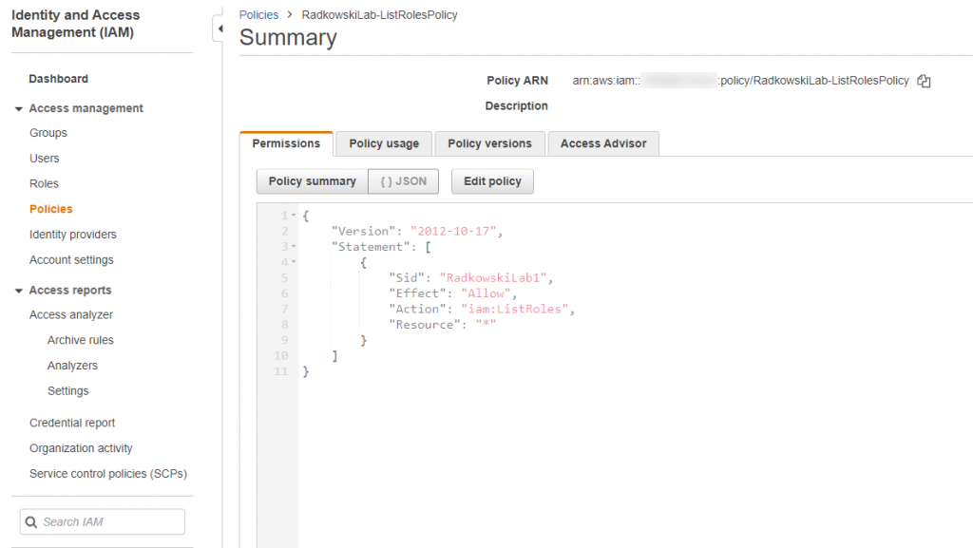Click into the Search IAM field
Viewport: 973px width, 548px height.
pyautogui.click(x=103, y=522)
